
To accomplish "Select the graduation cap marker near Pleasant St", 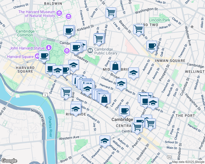I will click(105, 142).
